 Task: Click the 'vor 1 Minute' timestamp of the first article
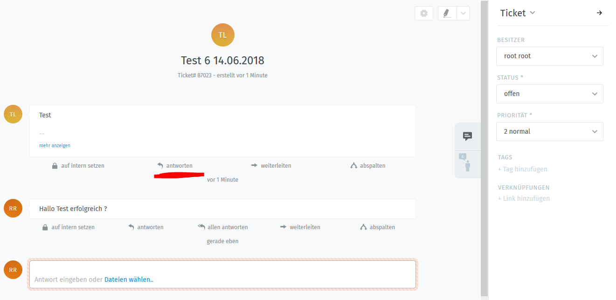(x=222, y=179)
